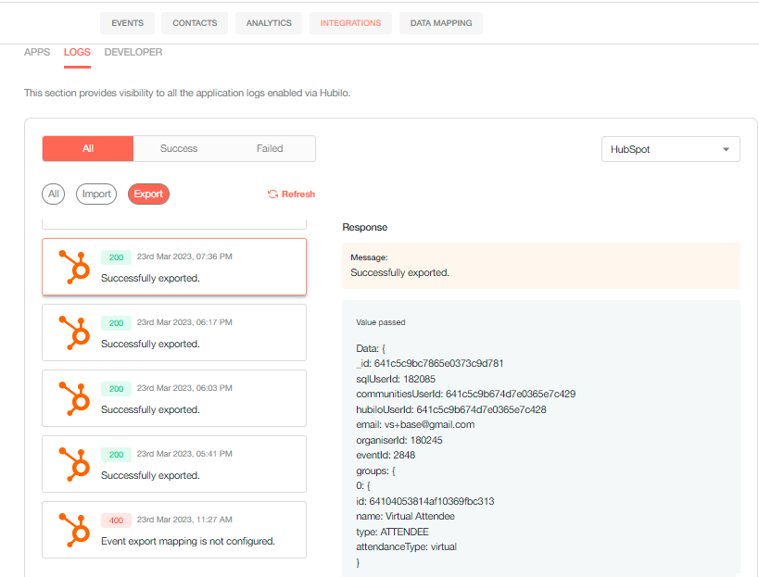Image resolution: width=759 pixels, height=577 pixels.
Task: Select the INTEGRATIONS tab
Action: [x=350, y=23]
